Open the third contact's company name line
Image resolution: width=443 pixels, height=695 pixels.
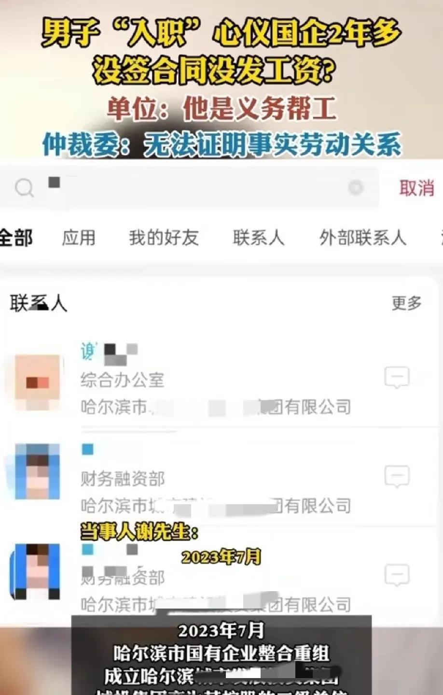216,604
